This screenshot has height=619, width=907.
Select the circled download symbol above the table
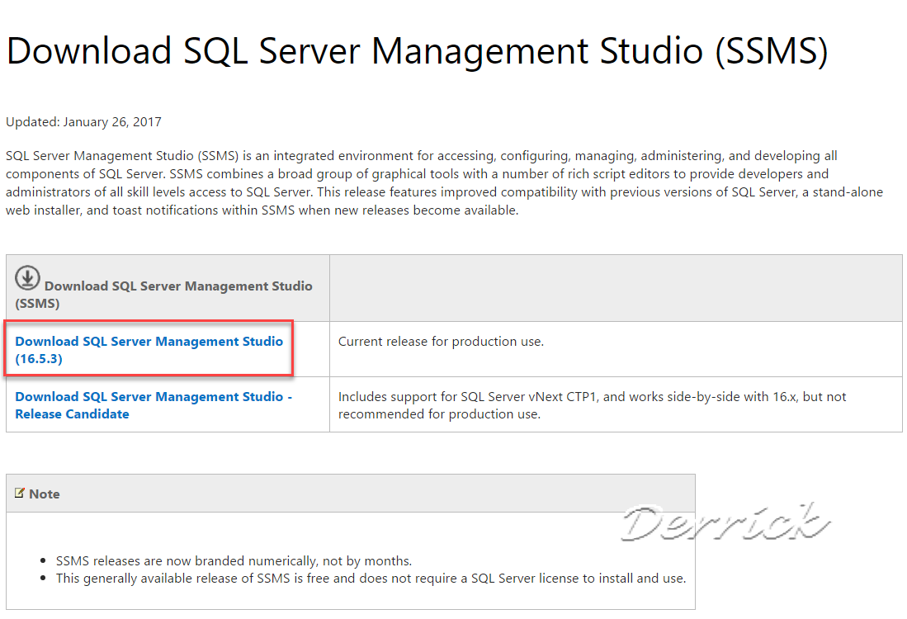pyautogui.click(x=27, y=278)
